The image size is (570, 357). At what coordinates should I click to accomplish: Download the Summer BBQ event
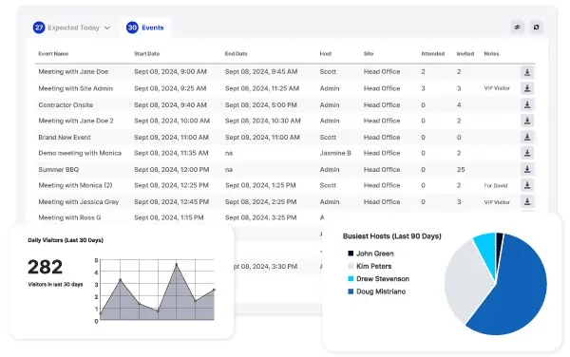pos(527,169)
